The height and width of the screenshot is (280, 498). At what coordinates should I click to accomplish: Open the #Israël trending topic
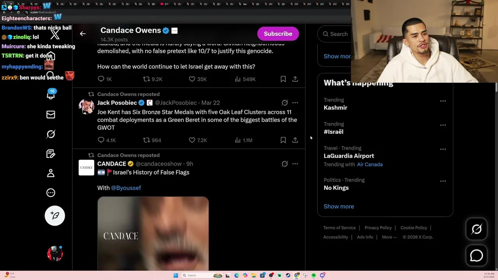click(x=333, y=132)
